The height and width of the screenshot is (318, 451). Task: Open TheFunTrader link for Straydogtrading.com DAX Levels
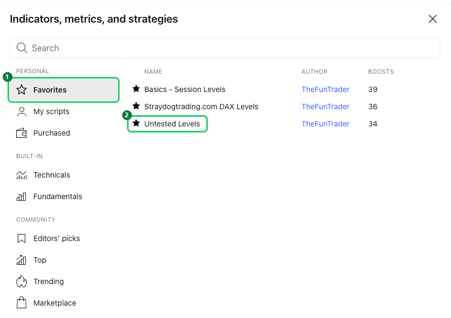point(325,107)
